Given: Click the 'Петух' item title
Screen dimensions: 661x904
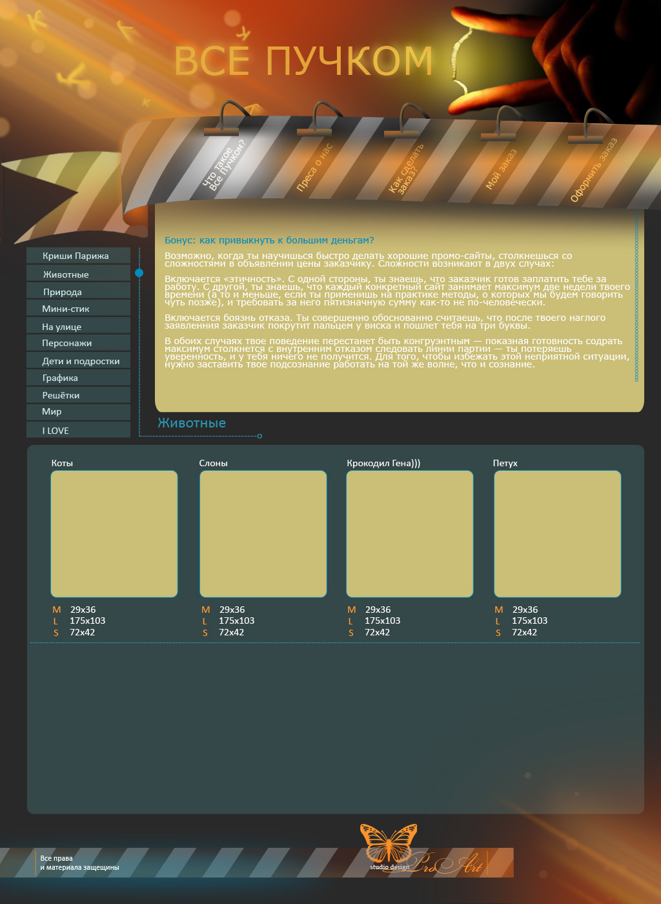Looking at the screenshot, I should click(505, 463).
